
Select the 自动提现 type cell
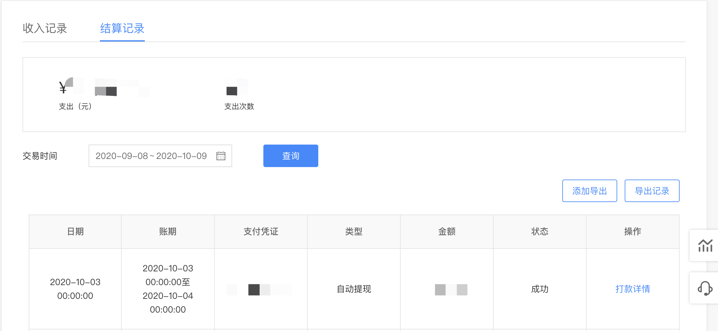pos(354,289)
